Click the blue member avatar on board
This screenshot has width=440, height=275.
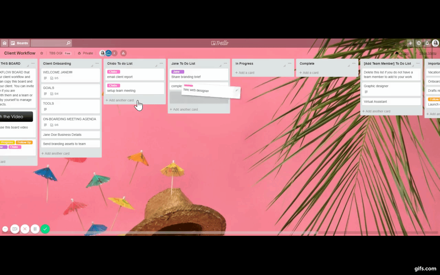click(108, 53)
